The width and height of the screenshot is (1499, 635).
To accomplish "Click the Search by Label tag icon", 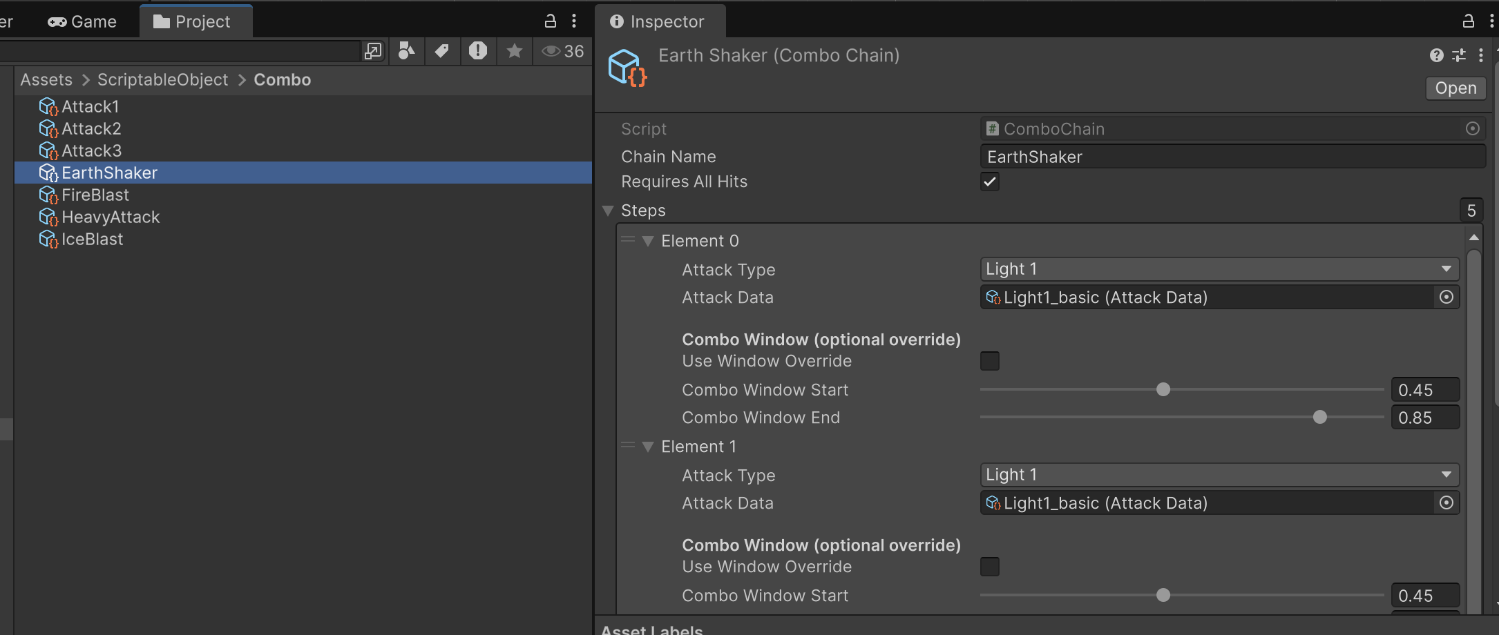I will (441, 51).
